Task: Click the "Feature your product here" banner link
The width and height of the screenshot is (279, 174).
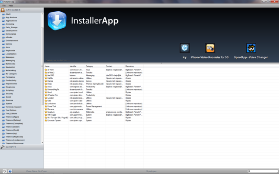Action: tap(58, 60)
